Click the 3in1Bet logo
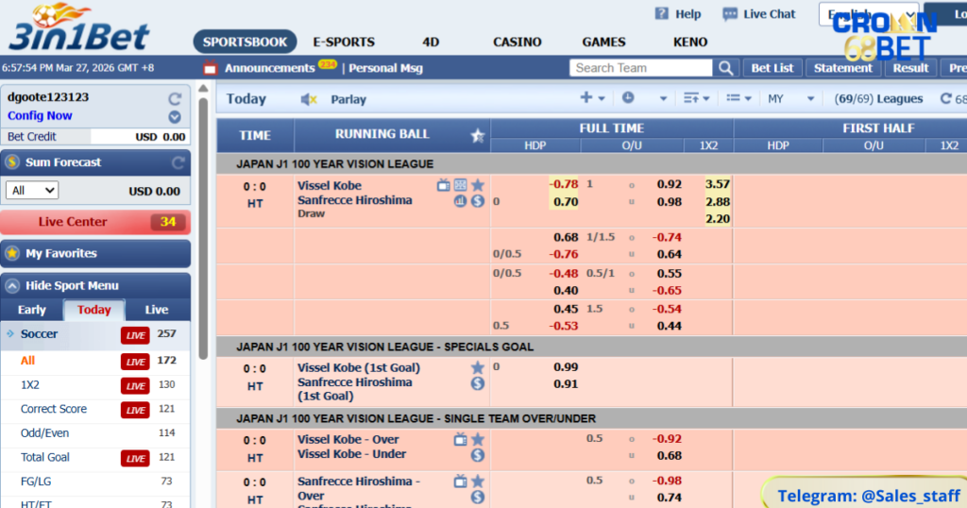Screen dimensions: 967x508 click(x=79, y=27)
